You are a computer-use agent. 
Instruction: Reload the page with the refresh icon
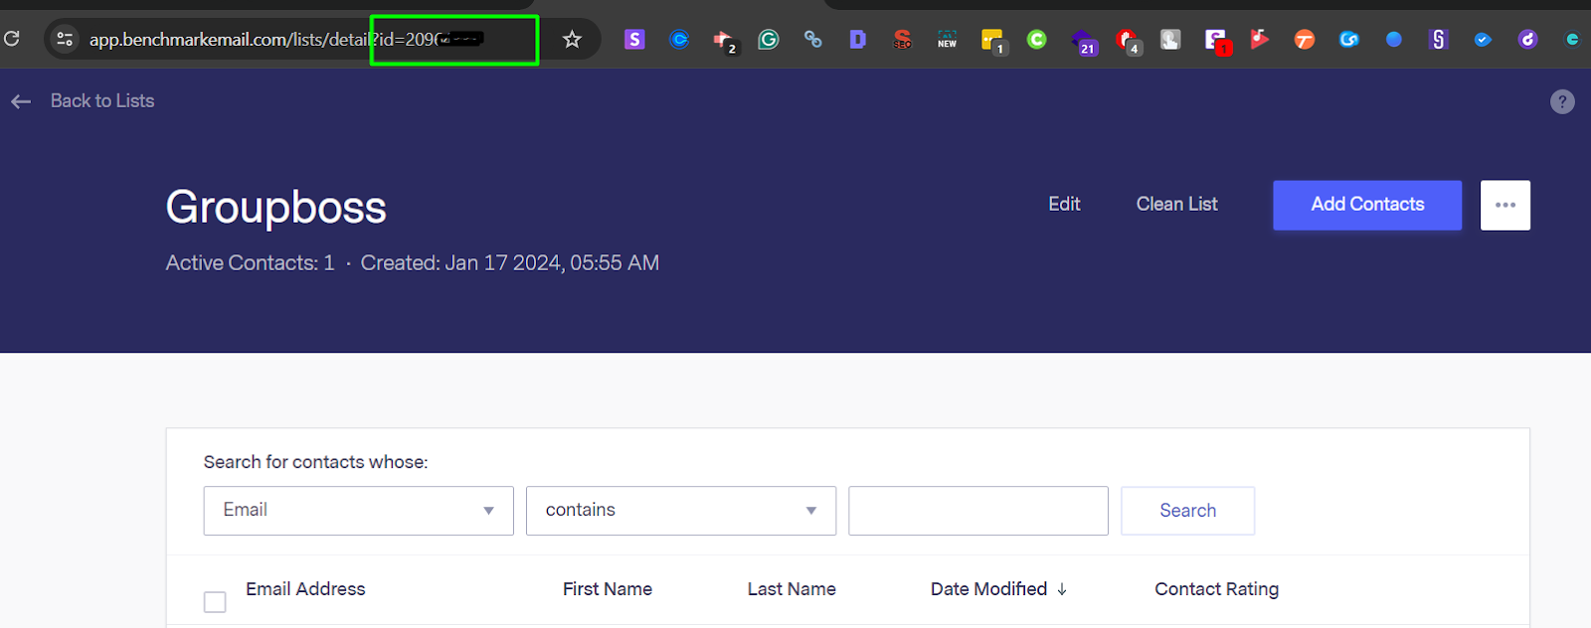tap(12, 39)
